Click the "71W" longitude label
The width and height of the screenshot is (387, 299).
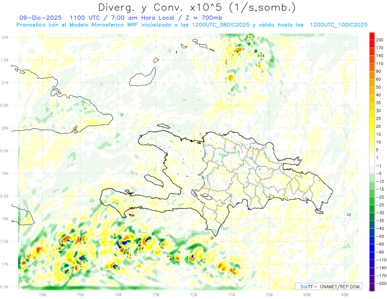tap(231, 295)
